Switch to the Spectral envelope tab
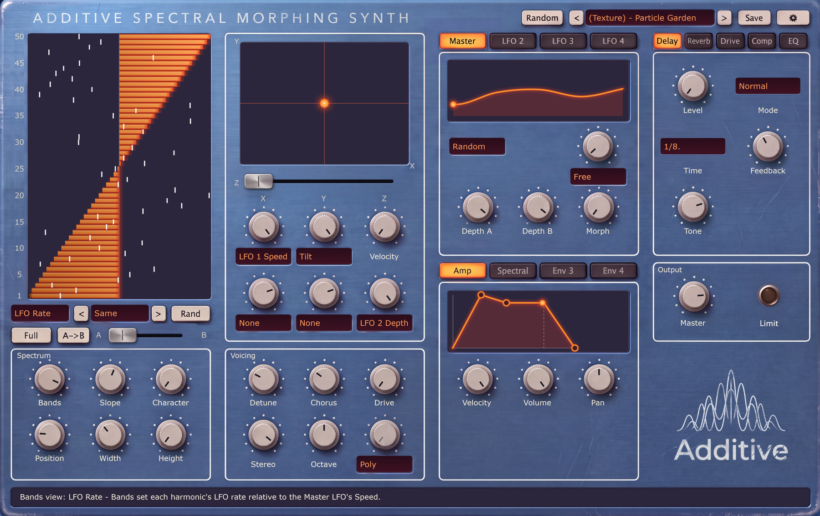 (x=512, y=271)
